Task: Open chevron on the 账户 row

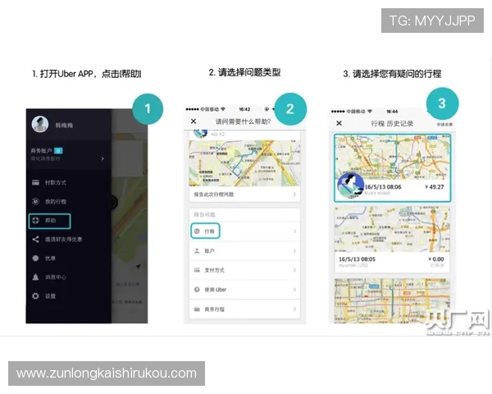Action: [294, 250]
